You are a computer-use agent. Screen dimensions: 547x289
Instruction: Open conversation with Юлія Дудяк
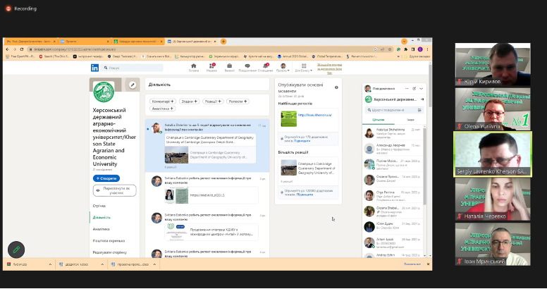(393, 226)
